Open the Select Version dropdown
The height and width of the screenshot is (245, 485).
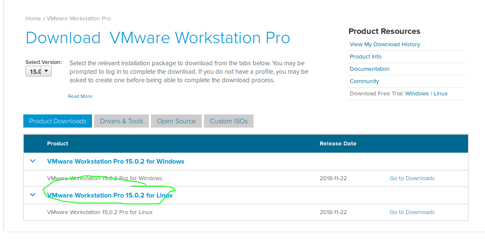(x=38, y=72)
